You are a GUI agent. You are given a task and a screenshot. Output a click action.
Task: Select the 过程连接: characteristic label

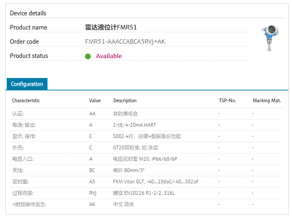tap(23, 193)
